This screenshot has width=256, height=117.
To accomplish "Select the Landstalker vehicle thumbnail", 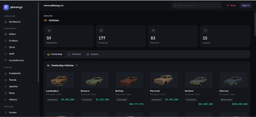I will coord(60,80).
